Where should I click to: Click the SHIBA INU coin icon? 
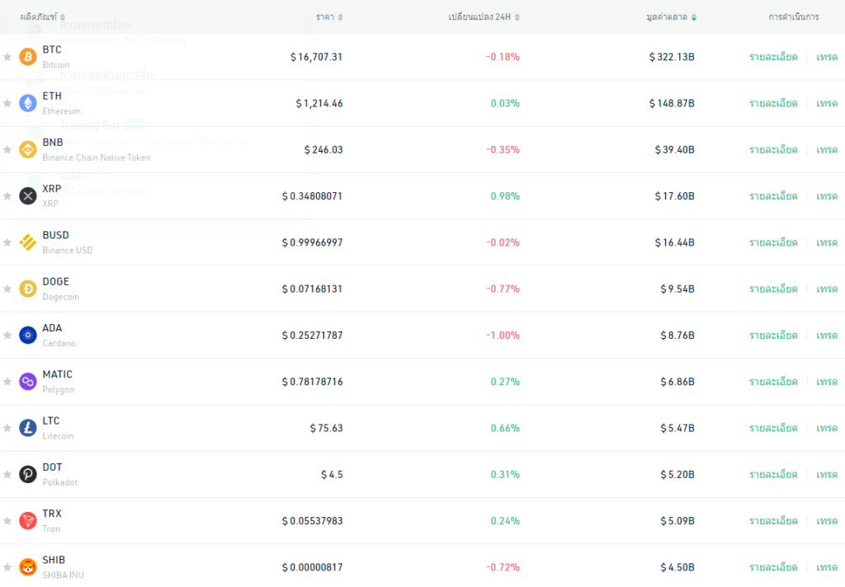[x=28, y=567]
